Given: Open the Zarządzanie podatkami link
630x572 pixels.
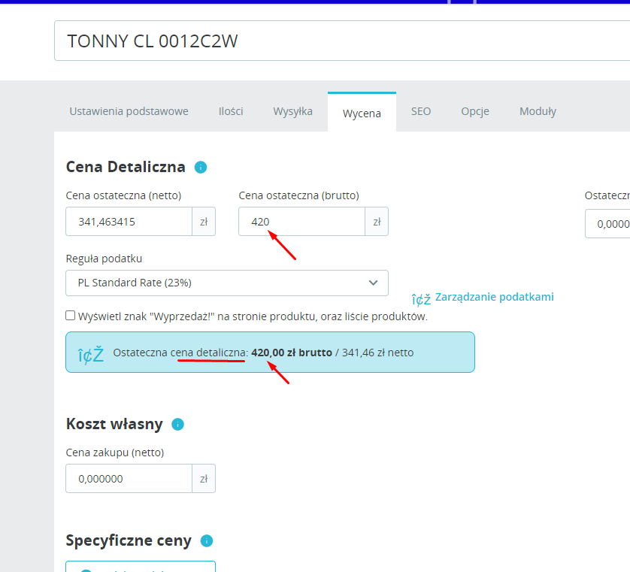Looking at the screenshot, I should coord(495,297).
